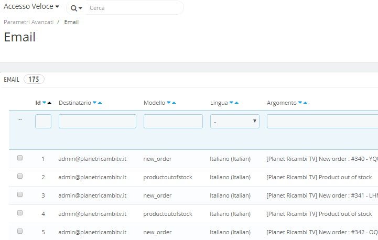The width and height of the screenshot is (378, 240).
Task: Click the Id filter input box
Action: (x=43, y=121)
